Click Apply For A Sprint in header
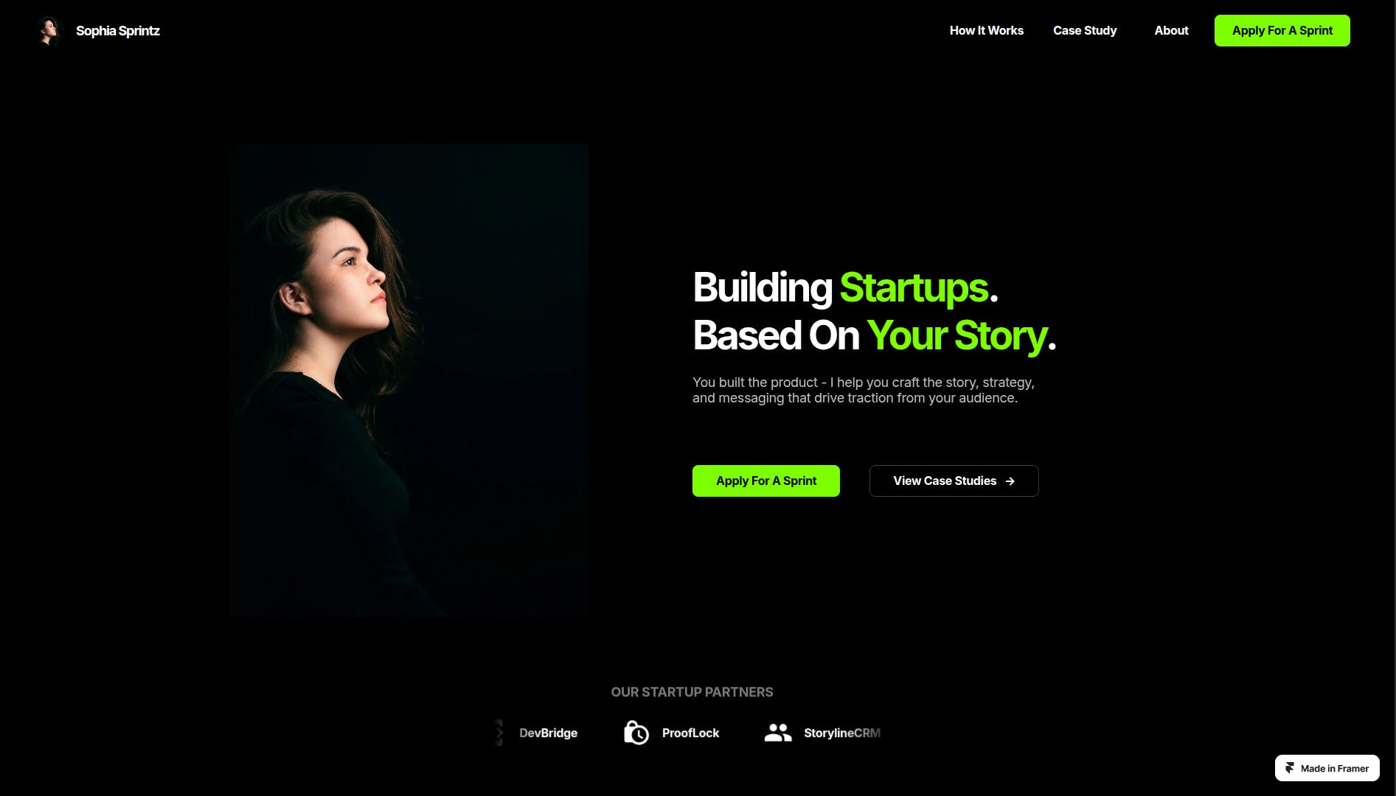Screen dimensions: 1396x796 coord(1282,30)
